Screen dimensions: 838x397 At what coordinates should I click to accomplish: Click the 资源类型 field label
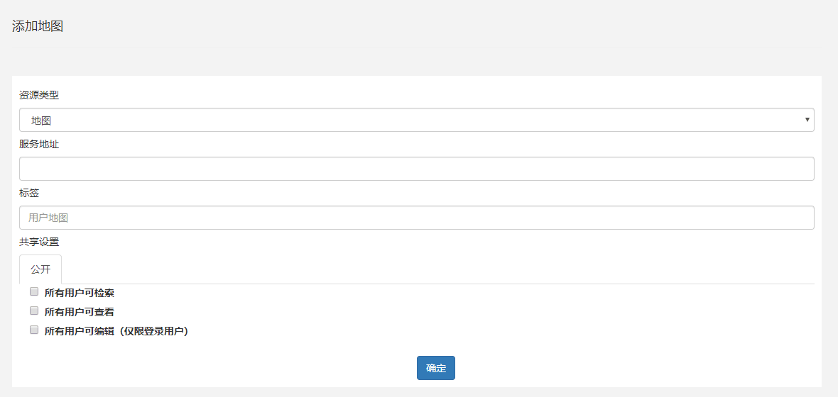click(x=39, y=96)
